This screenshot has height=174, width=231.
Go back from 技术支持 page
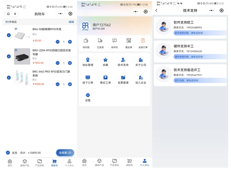(157, 10)
